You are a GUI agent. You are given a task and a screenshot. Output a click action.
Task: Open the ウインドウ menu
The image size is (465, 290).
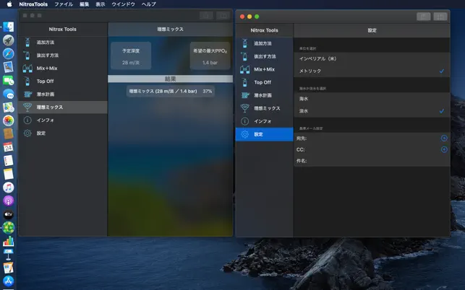pos(124,4)
